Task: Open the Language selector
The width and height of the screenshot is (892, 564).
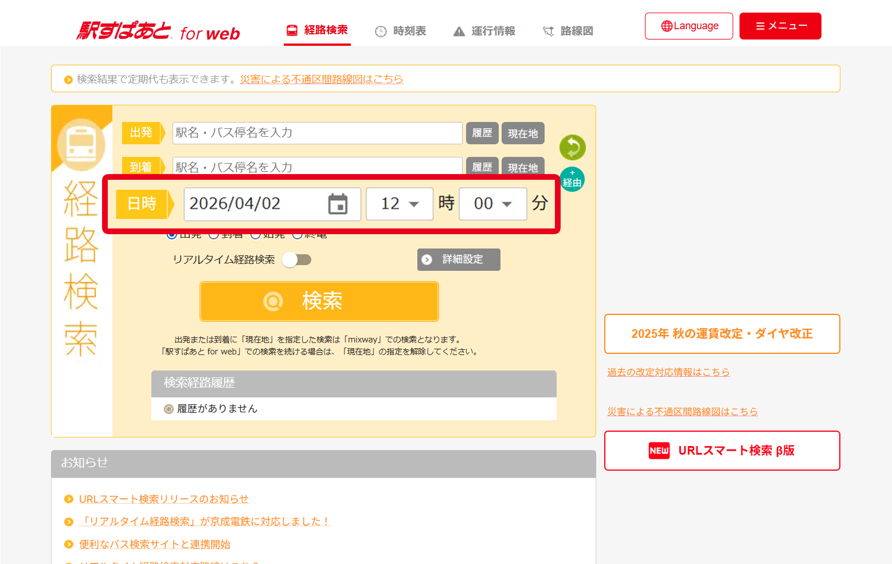Action: 689,26
